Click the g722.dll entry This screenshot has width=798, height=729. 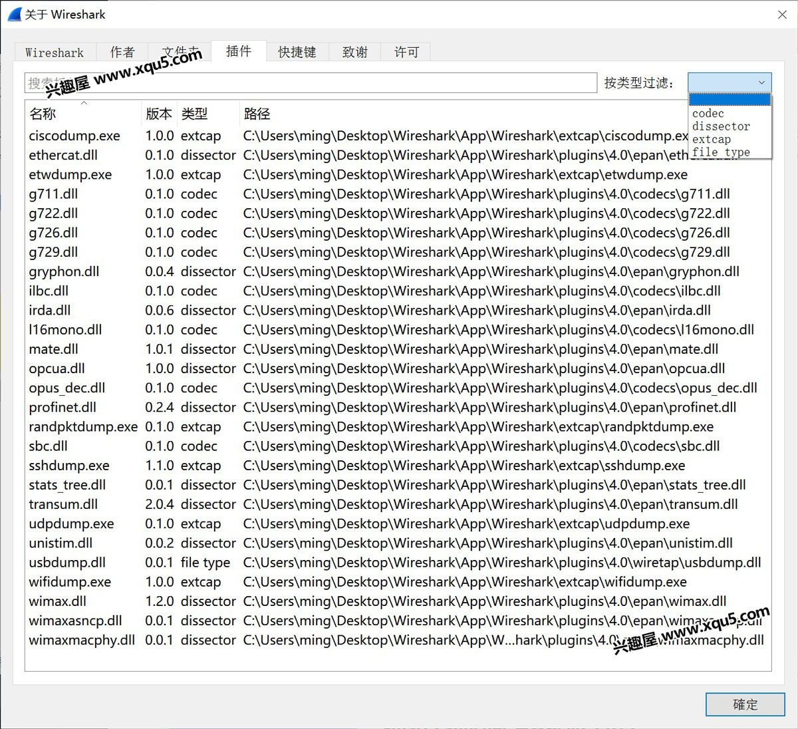pos(53,214)
